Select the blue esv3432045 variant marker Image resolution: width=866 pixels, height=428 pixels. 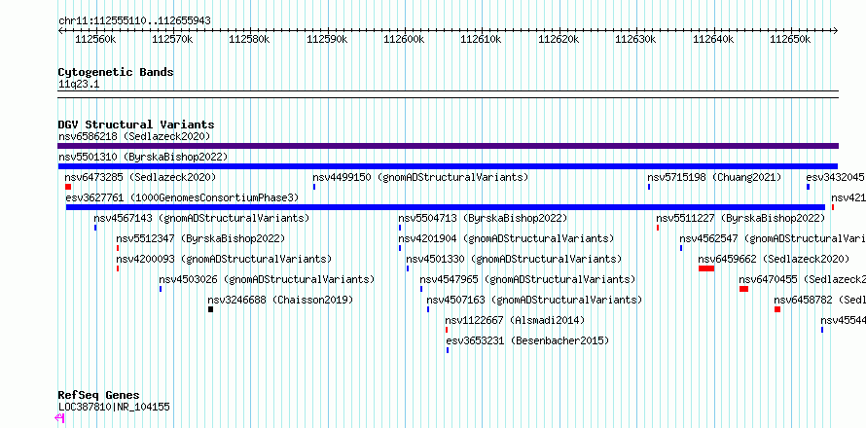point(808,187)
